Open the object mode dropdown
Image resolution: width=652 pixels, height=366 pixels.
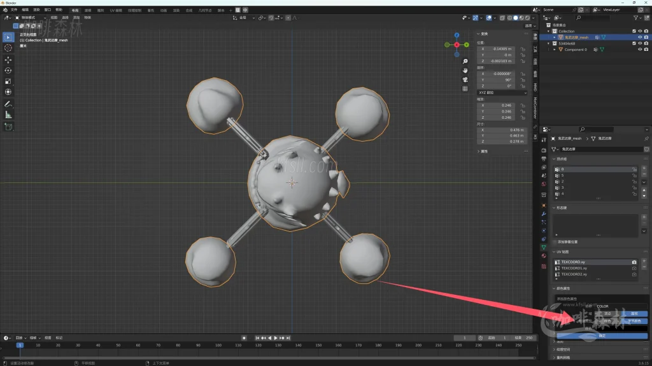click(x=31, y=18)
